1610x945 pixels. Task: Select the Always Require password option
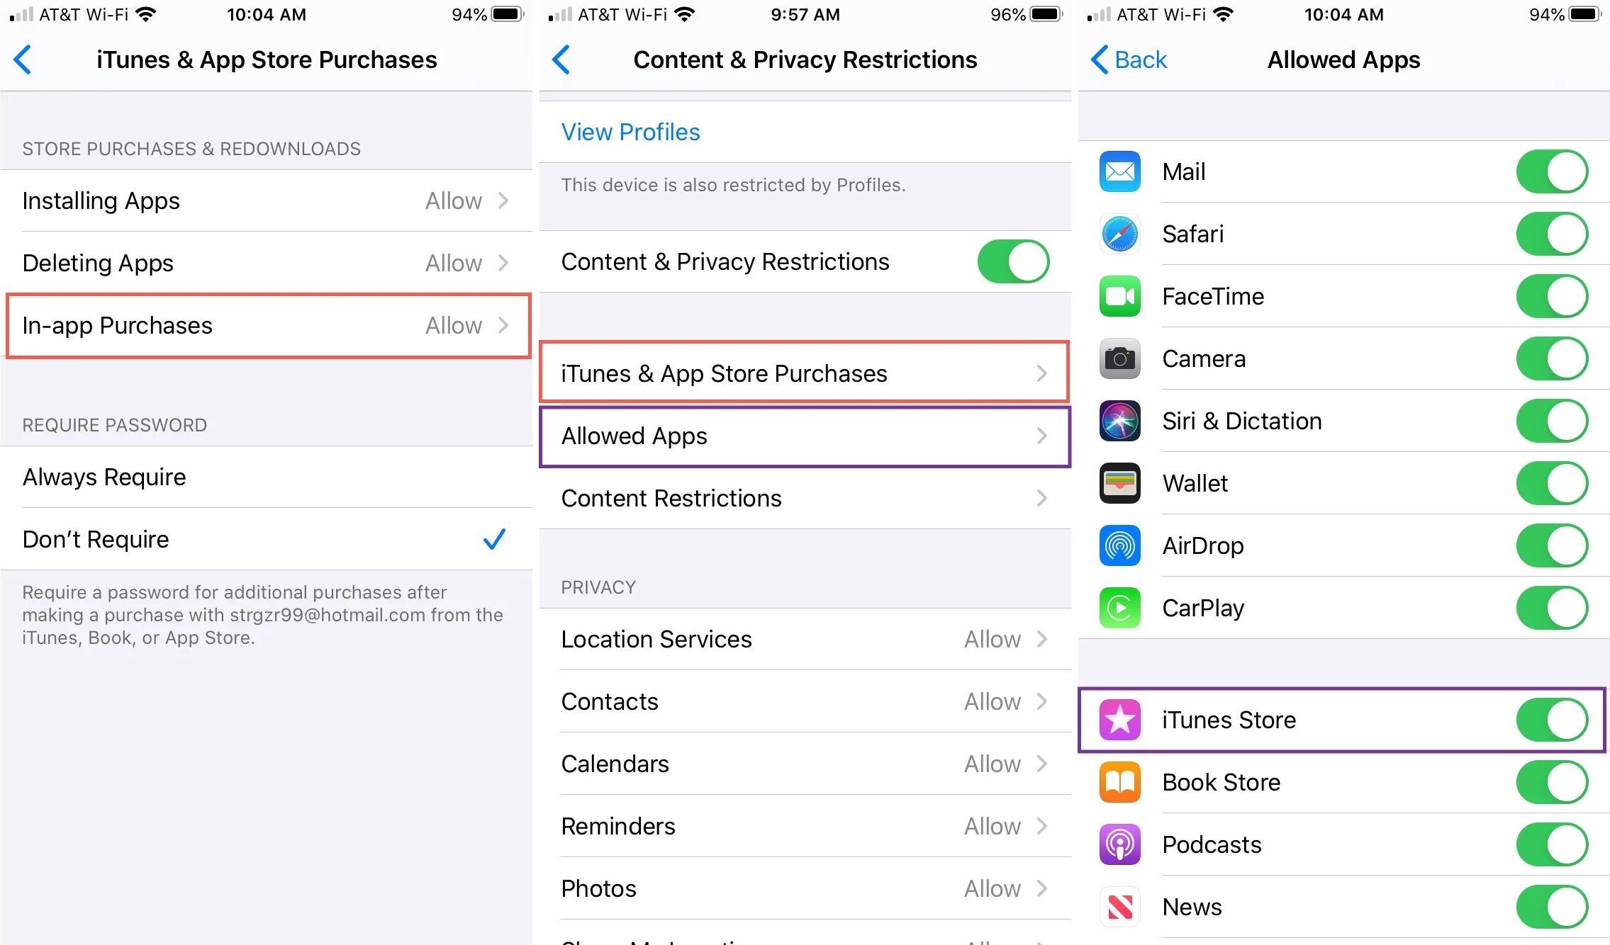tap(267, 477)
